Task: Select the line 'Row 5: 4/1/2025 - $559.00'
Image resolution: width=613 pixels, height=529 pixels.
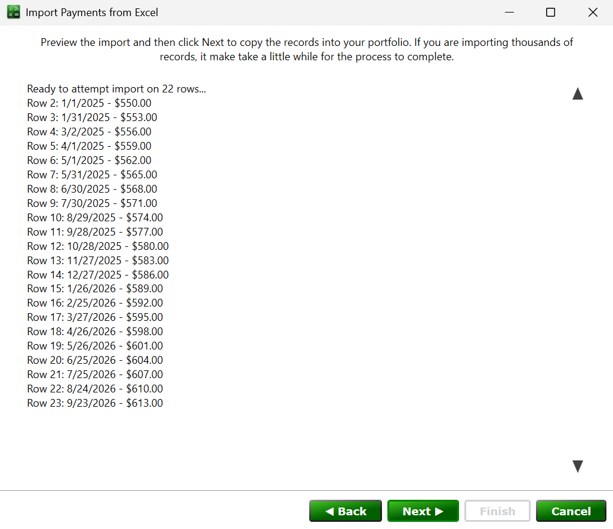Action: [x=89, y=146]
